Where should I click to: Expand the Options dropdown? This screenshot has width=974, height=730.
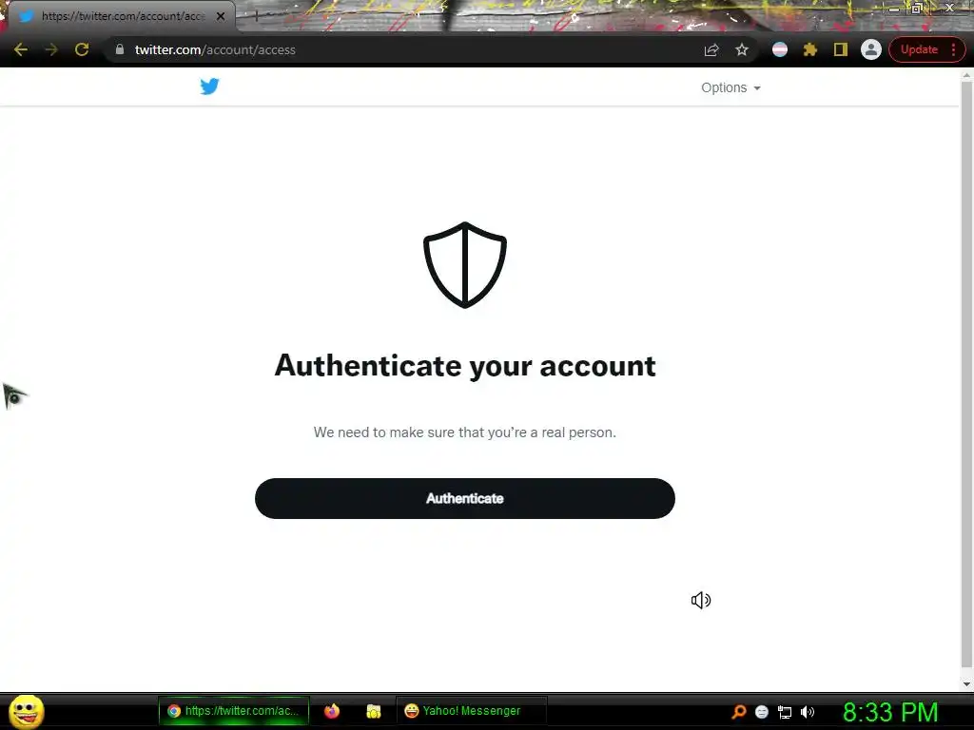point(730,87)
